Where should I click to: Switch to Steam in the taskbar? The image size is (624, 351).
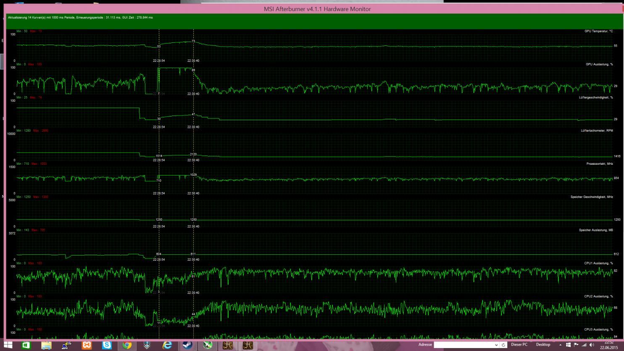click(x=187, y=345)
